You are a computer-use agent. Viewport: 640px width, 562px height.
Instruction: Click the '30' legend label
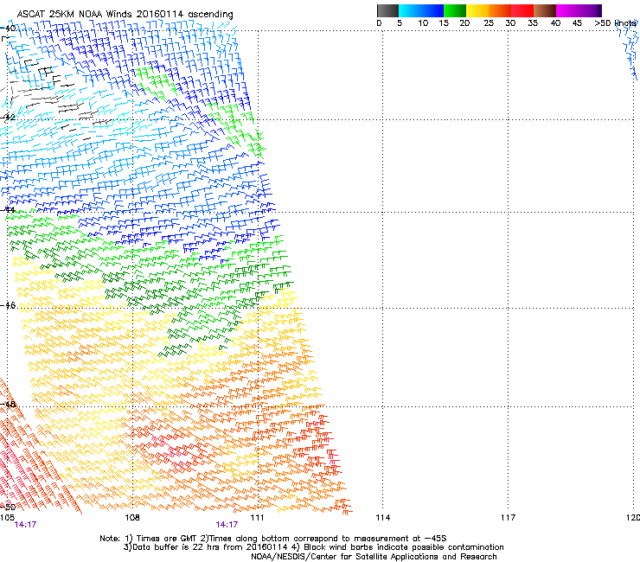(x=510, y=23)
